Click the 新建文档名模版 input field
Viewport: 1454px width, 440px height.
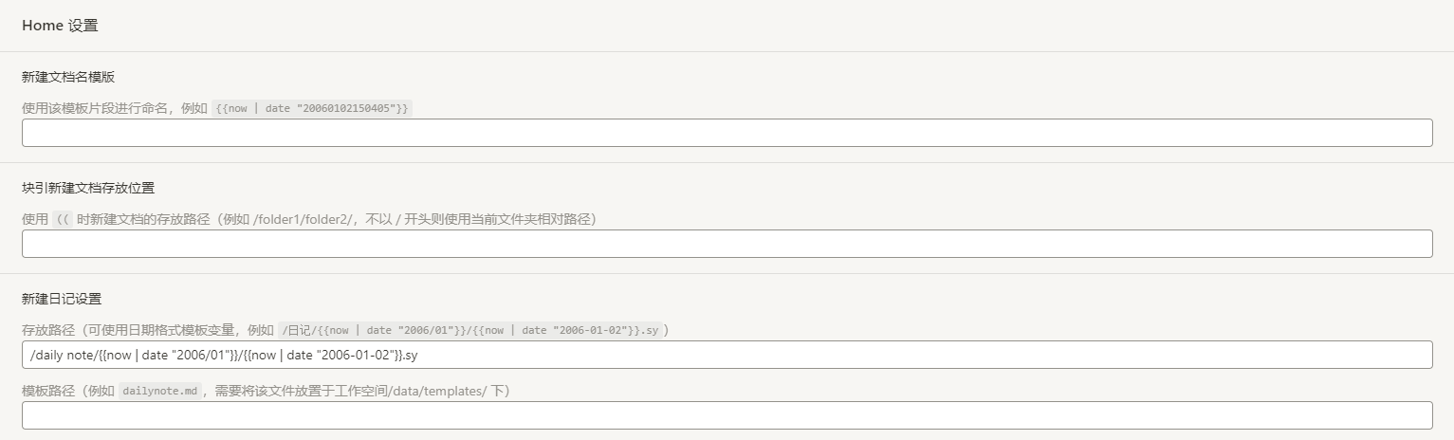[x=727, y=133]
